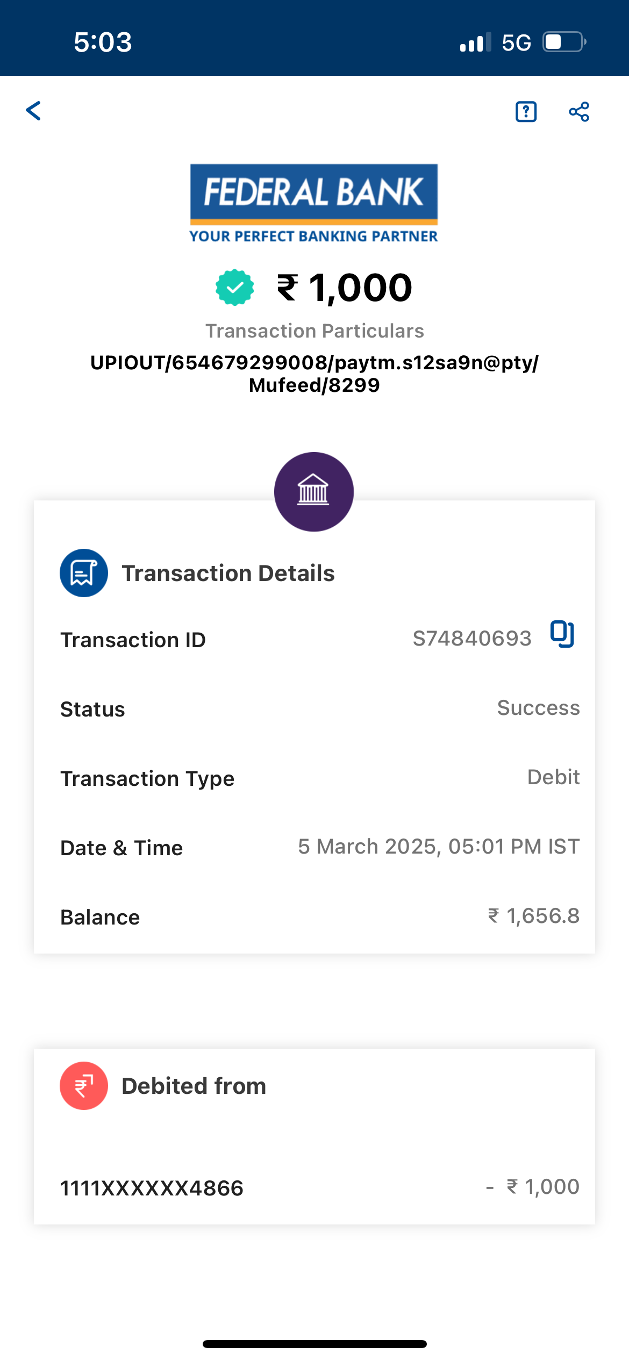Screen dimensions: 629x1361
Task: Tap account number 1111XXXXXX4866
Action: click(x=152, y=1188)
